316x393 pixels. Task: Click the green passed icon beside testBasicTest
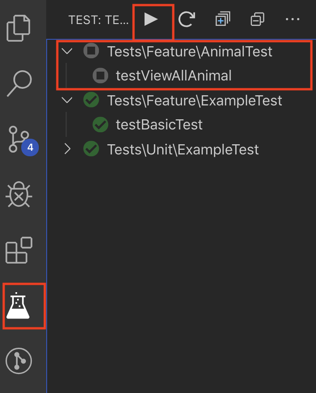click(x=100, y=124)
